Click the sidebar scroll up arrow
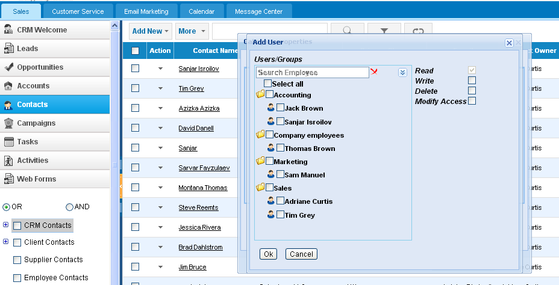Image resolution: width=559 pixels, height=285 pixels. [115, 25]
